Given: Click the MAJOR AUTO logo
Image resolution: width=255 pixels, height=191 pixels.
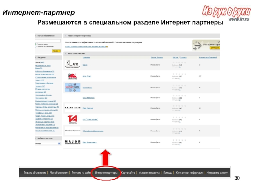Looking at the screenshot, I should click(x=73, y=108).
